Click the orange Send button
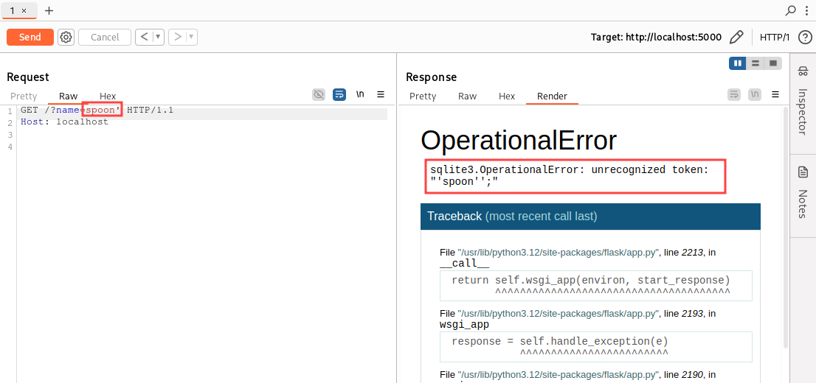 coord(30,37)
